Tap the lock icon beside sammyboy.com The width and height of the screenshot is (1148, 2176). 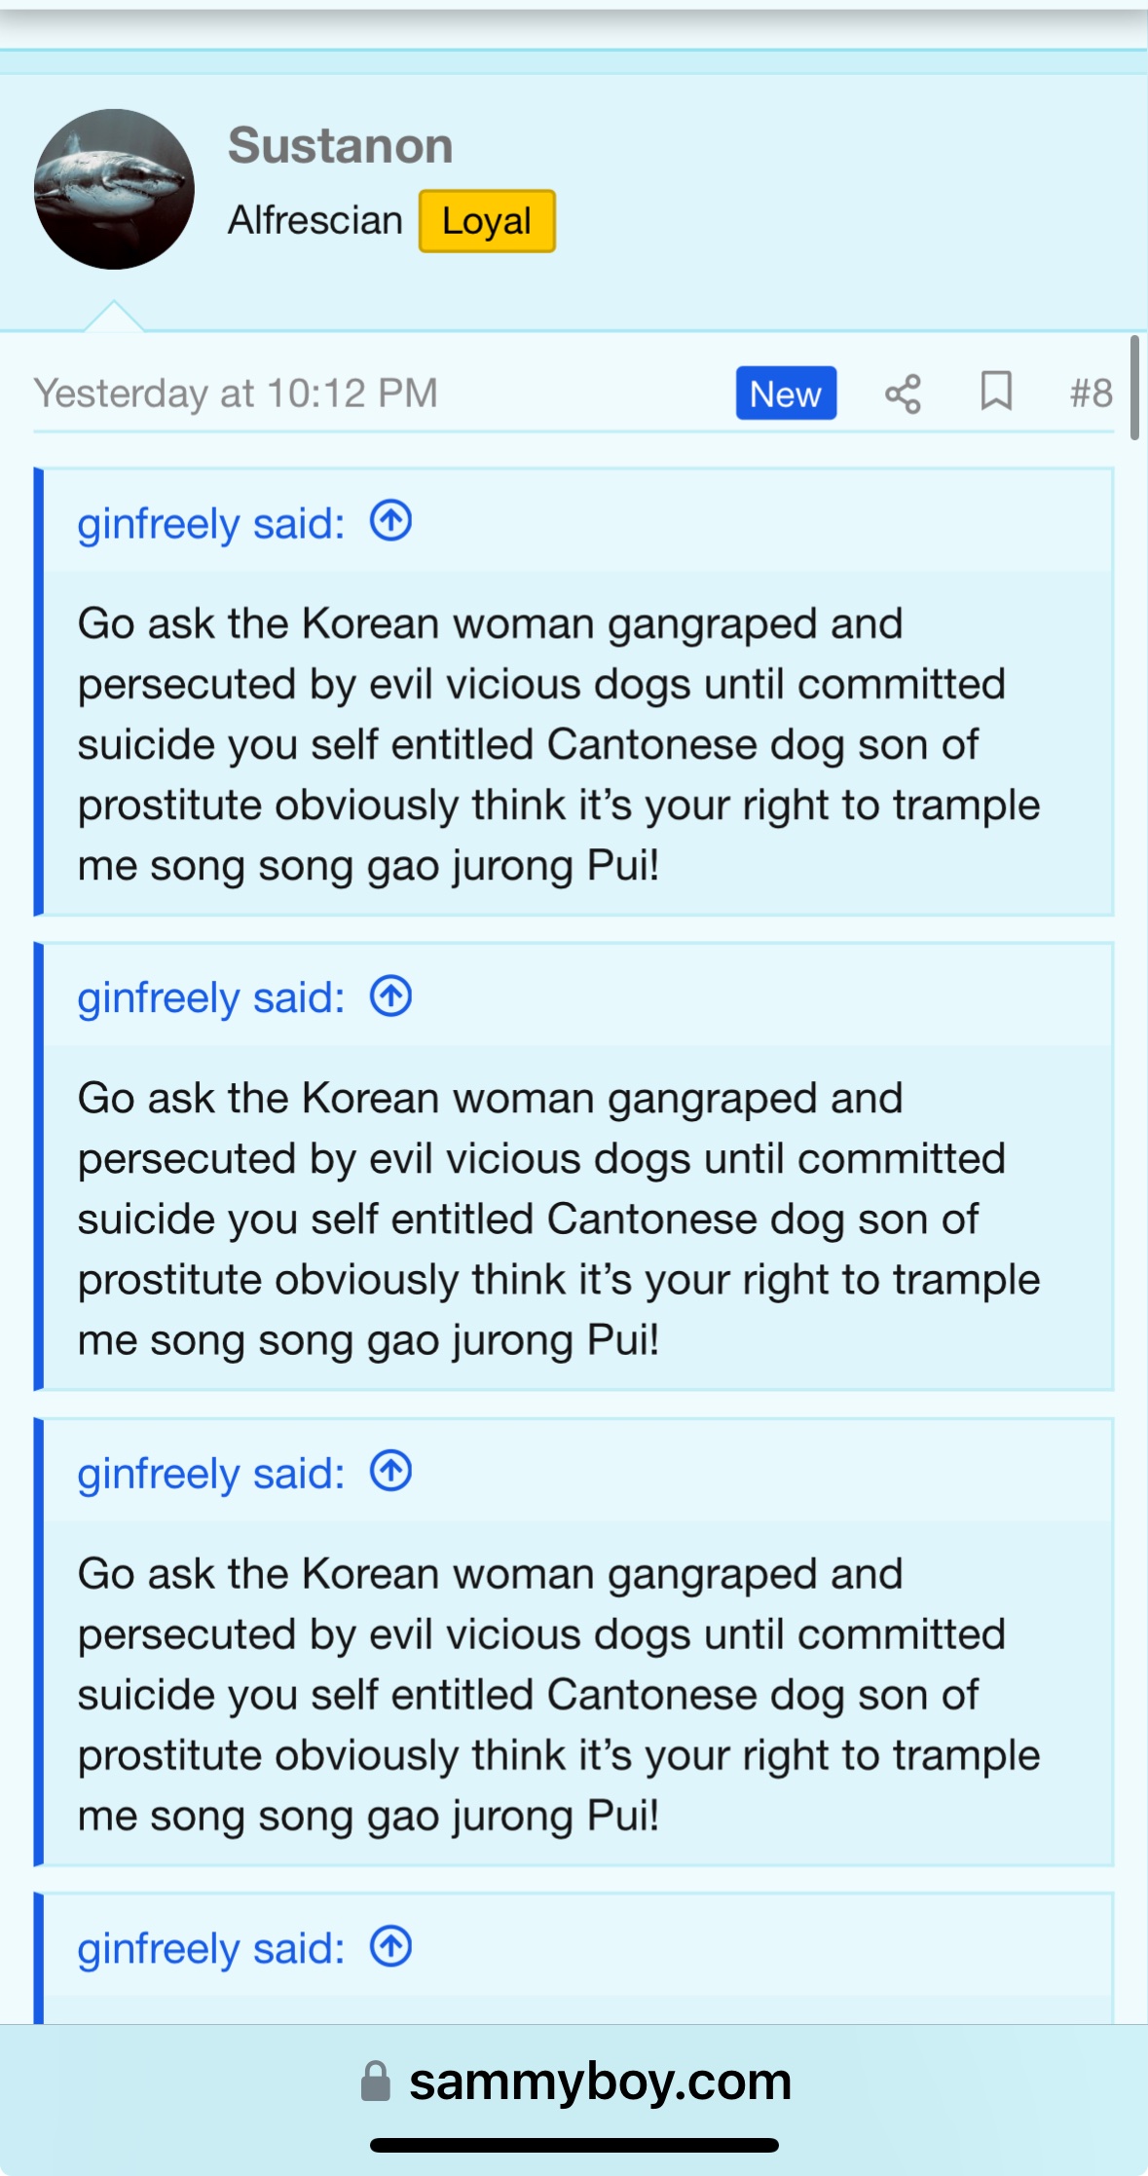click(376, 2082)
